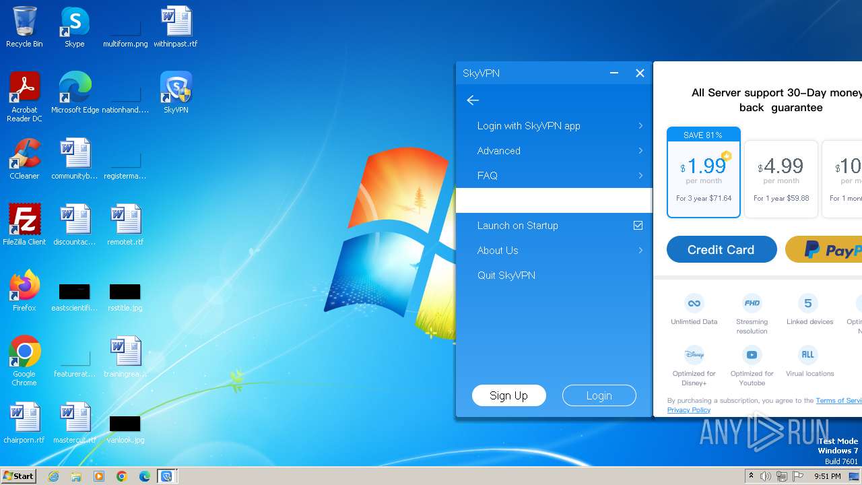Close the SkyVPN window
The image size is (862, 485).
pyautogui.click(x=640, y=73)
